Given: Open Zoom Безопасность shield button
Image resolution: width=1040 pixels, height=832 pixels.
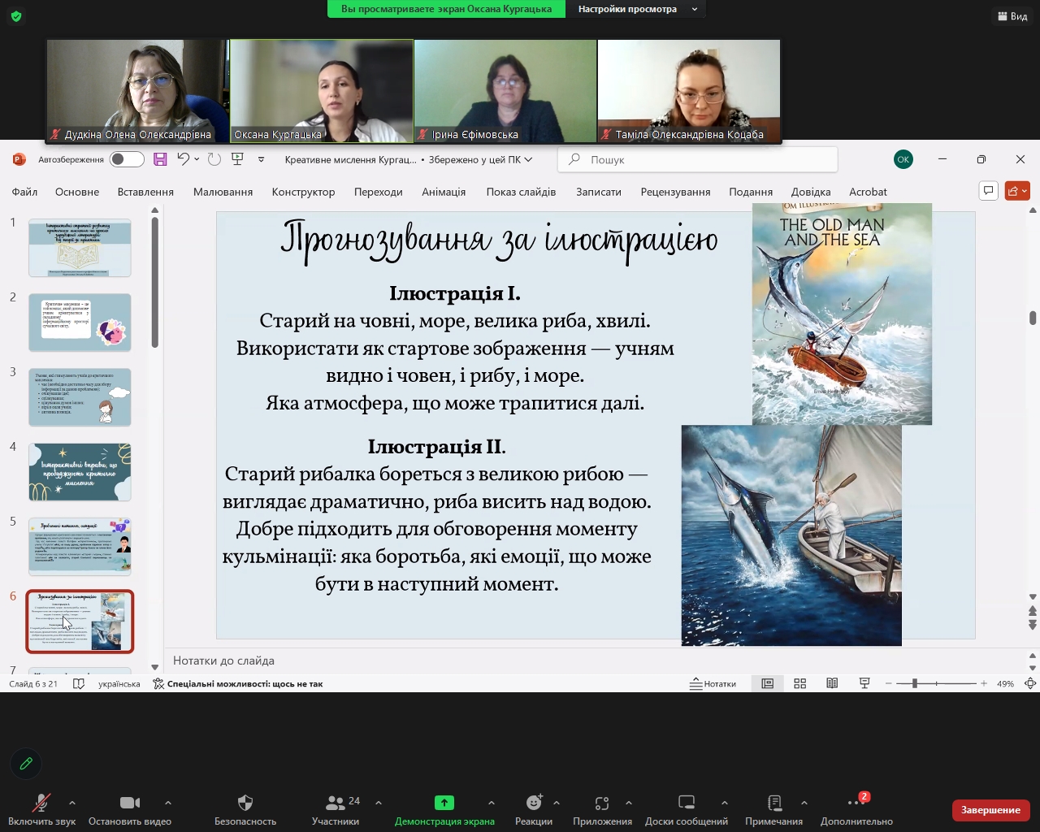Looking at the screenshot, I should tap(245, 810).
